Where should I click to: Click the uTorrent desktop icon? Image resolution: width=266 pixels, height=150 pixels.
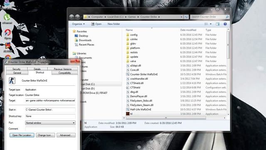(x=7, y=17)
